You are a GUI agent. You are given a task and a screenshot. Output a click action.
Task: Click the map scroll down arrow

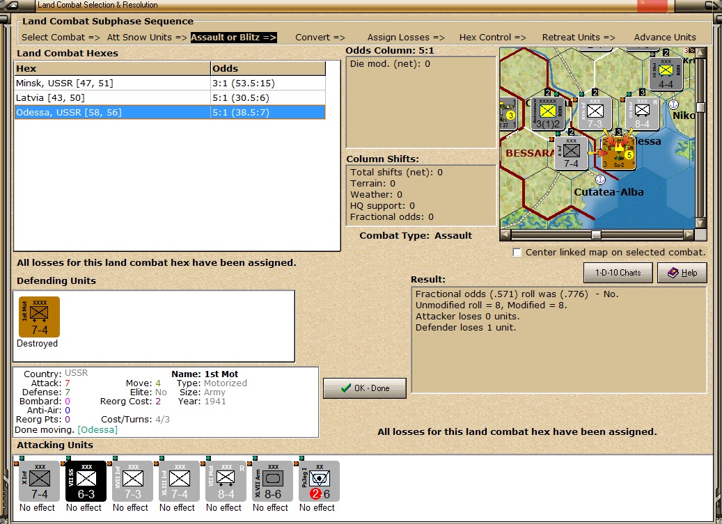coord(701,223)
